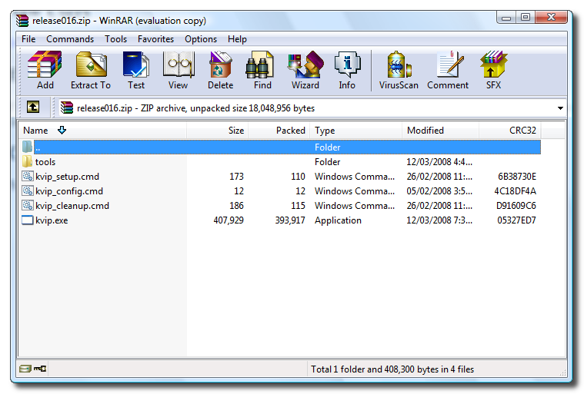Click CRC32 value D91609C6
Screen dimensions: 584x394
coord(516,206)
